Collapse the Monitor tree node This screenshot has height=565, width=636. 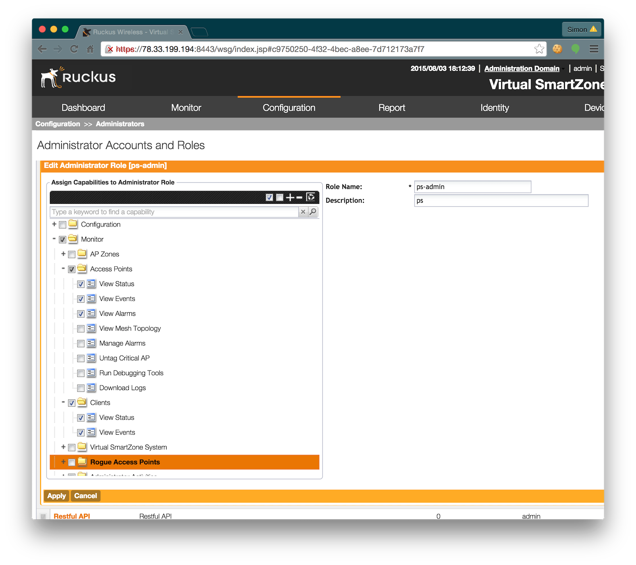54,239
